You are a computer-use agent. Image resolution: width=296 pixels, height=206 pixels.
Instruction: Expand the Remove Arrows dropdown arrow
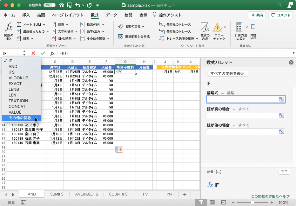click(x=197, y=38)
